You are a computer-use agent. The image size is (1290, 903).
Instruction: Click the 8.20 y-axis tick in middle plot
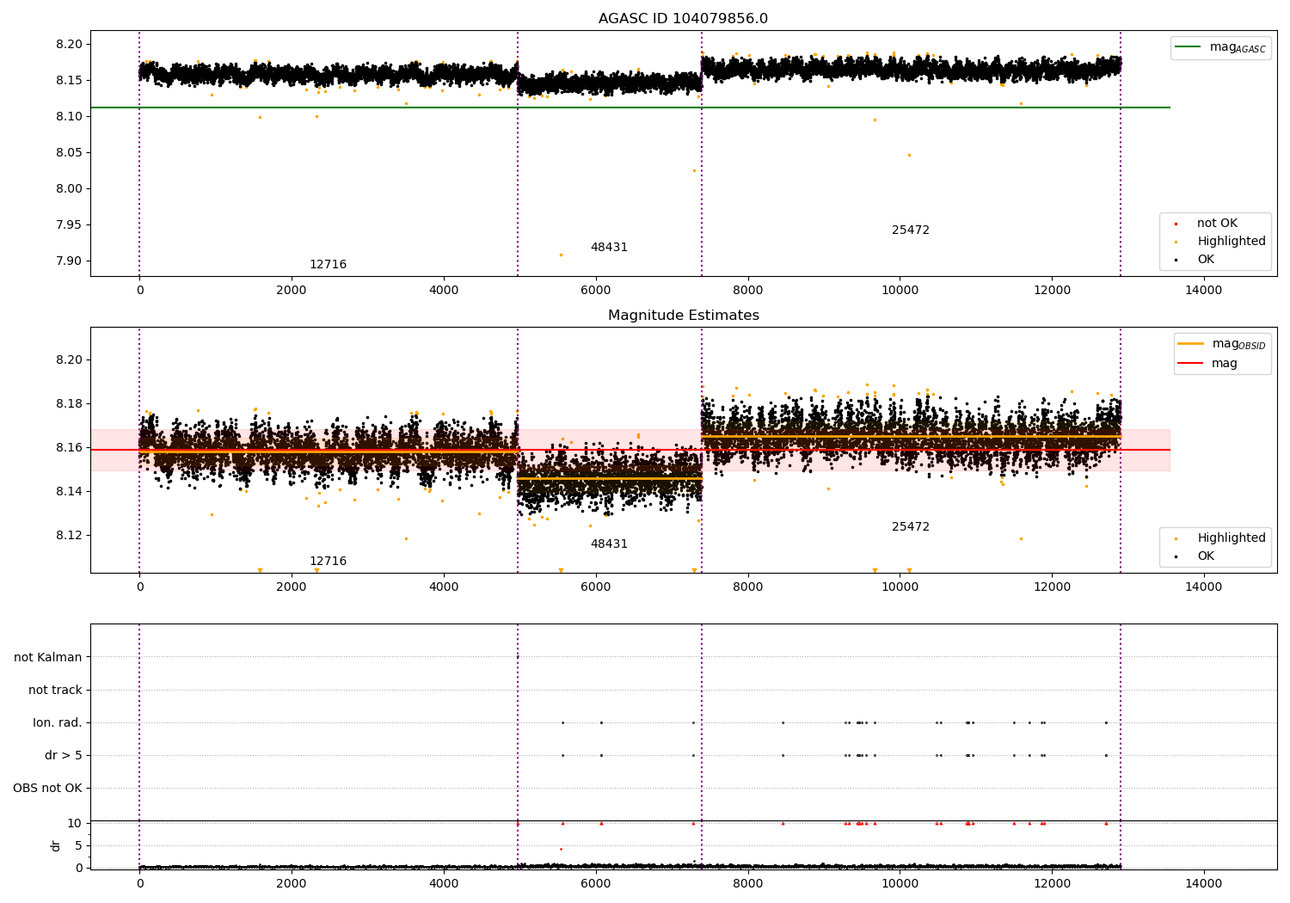[69, 360]
